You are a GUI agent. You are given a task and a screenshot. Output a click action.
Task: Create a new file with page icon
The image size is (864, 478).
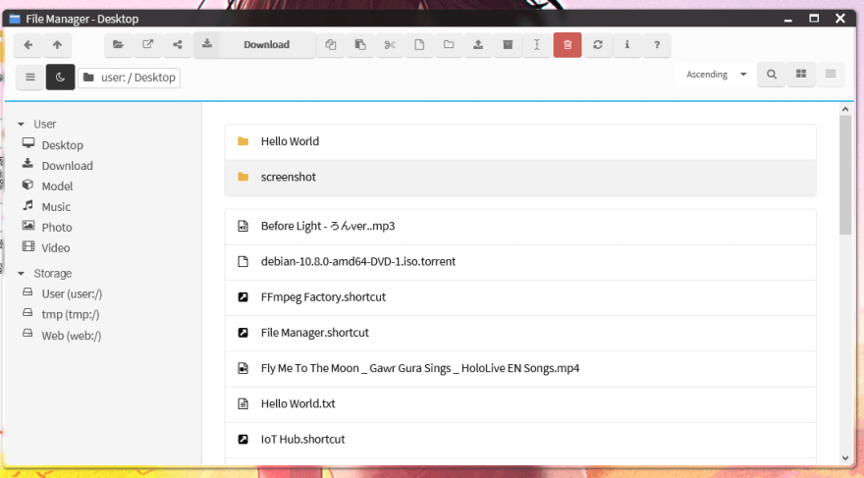[x=419, y=44]
